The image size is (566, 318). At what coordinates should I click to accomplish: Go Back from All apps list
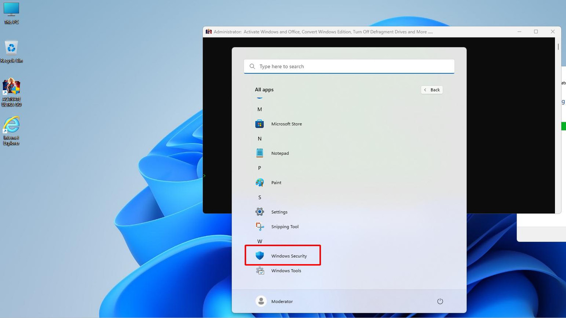coord(432,90)
